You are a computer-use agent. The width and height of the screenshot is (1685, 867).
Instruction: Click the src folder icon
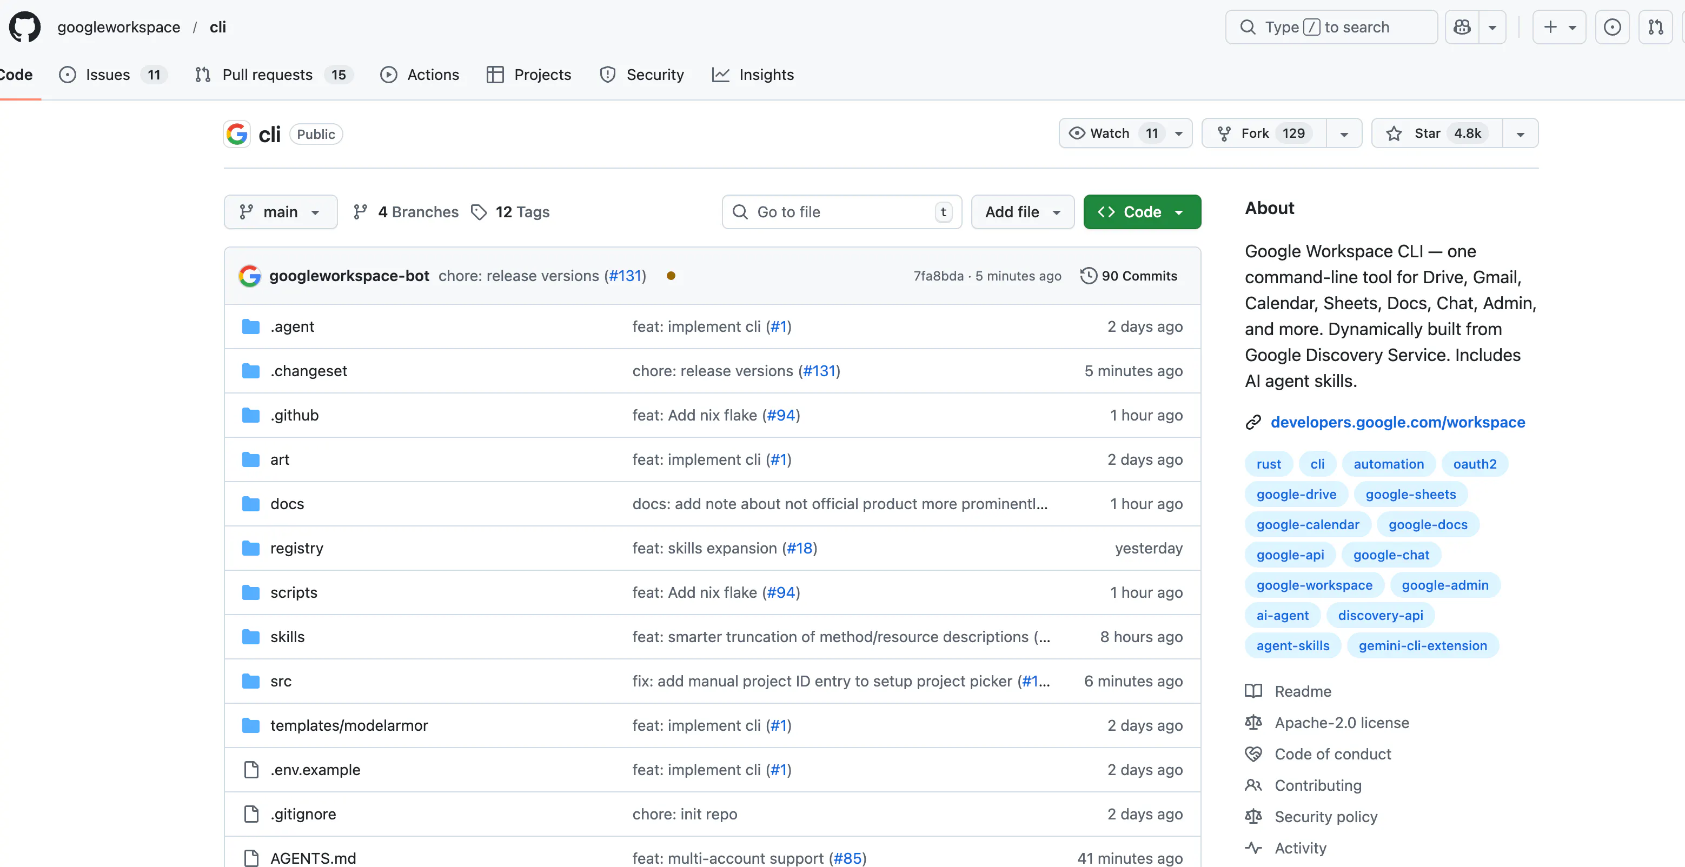[250, 681]
